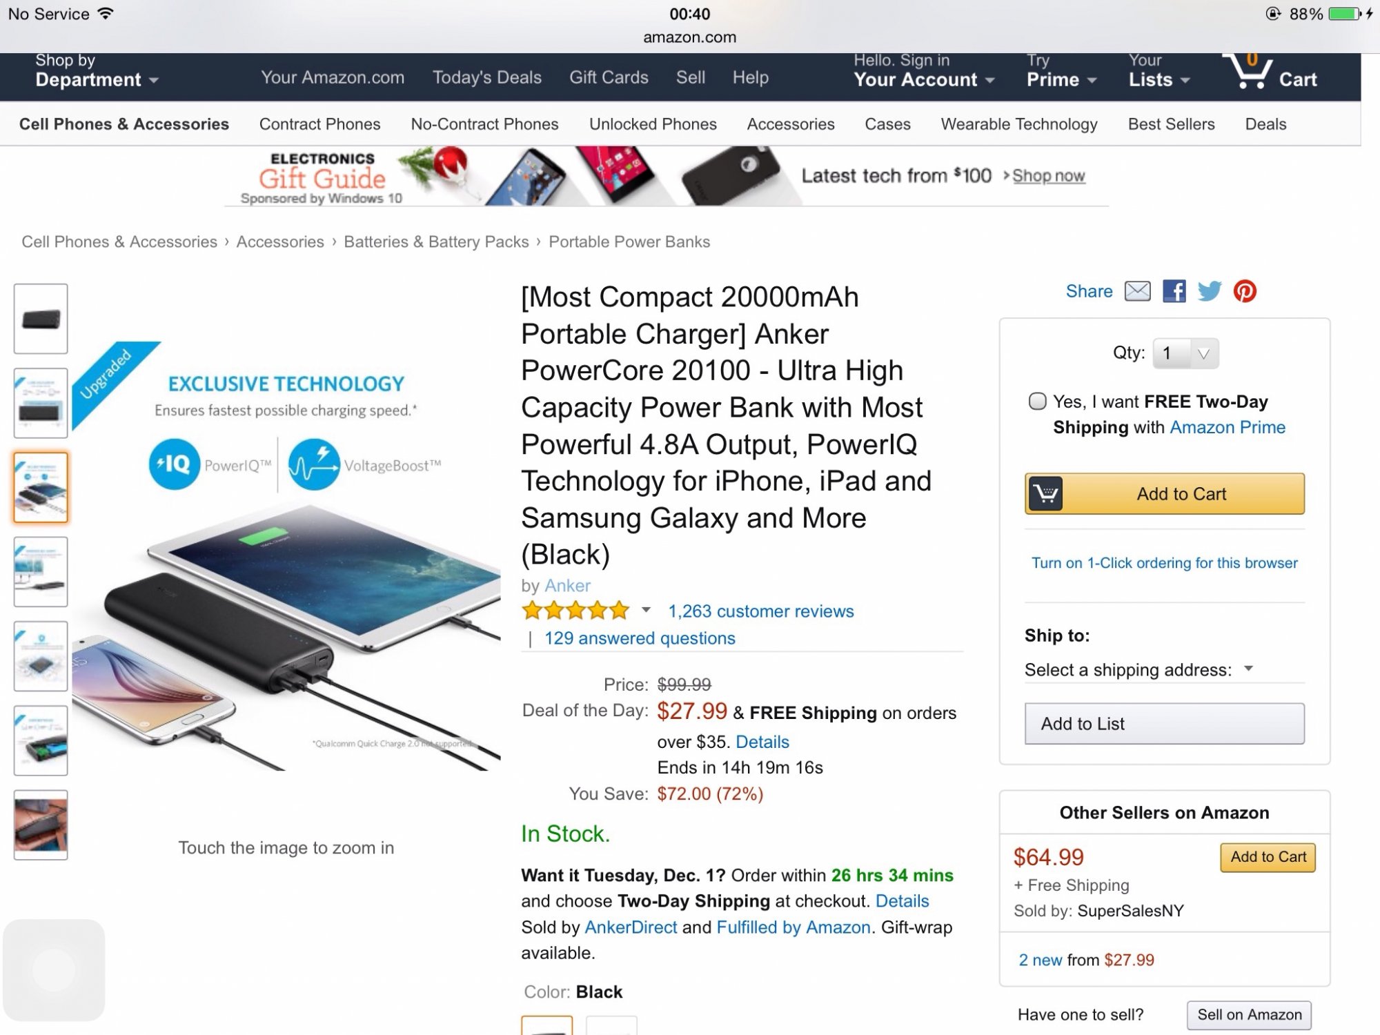Tap the AssistiveTouch home button overlay
Image resolution: width=1380 pixels, height=1035 pixels.
coord(54,969)
